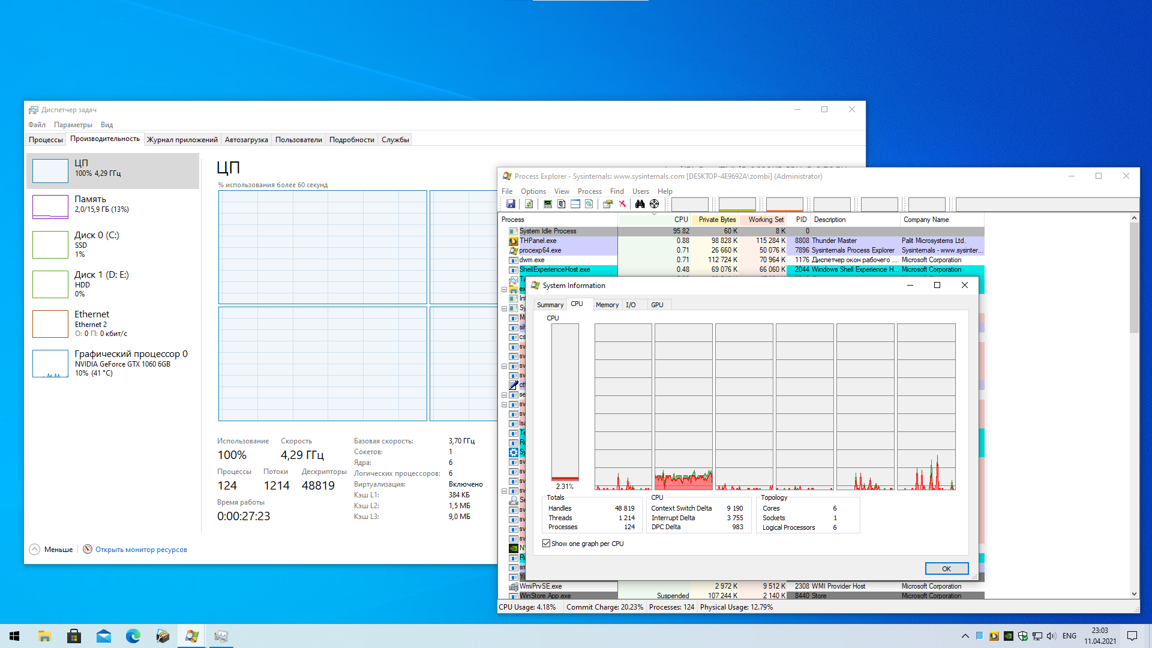Open Открыть монитор ресурсов link

click(141, 550)
